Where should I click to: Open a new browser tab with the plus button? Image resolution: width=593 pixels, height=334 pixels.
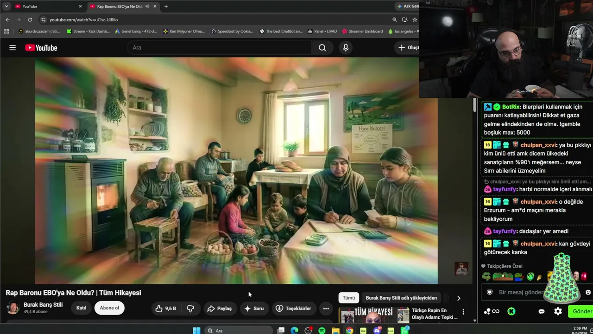pyautogui.click(x=166, y=6)
